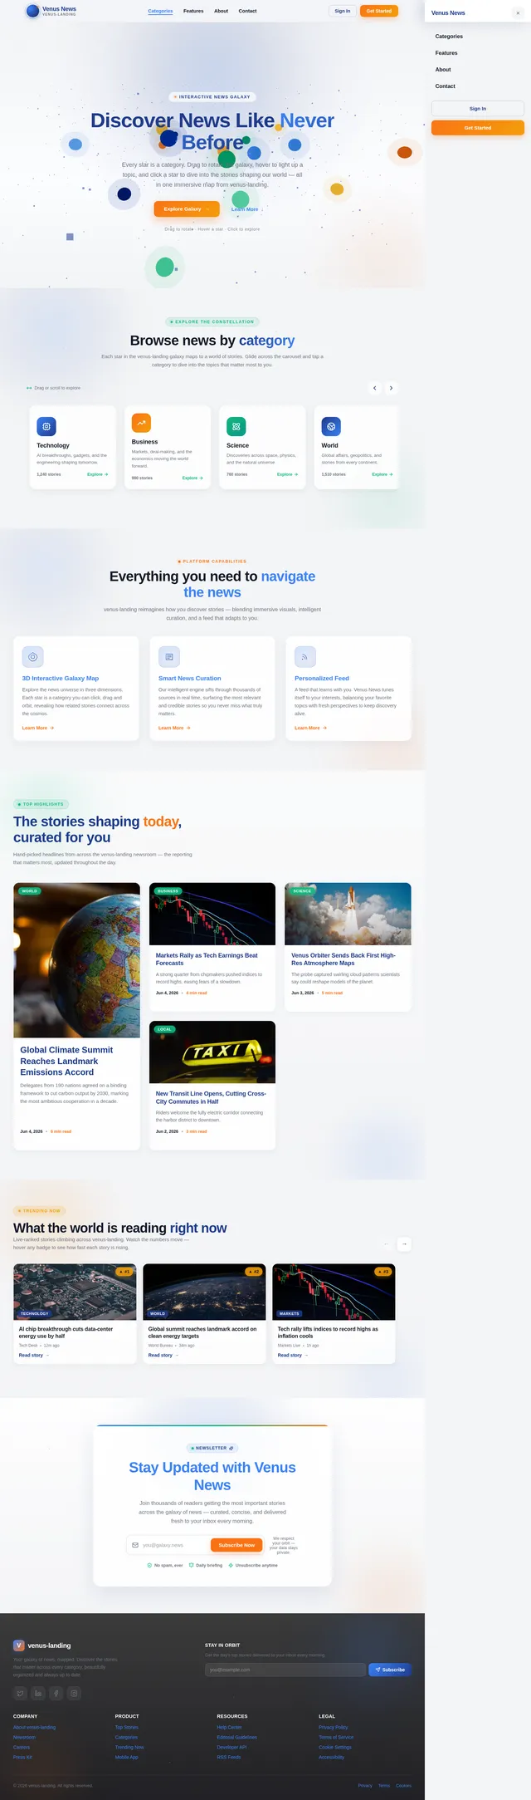Click the Personalized Feed RSS icon
The image size is (531, 1800).
305,656
